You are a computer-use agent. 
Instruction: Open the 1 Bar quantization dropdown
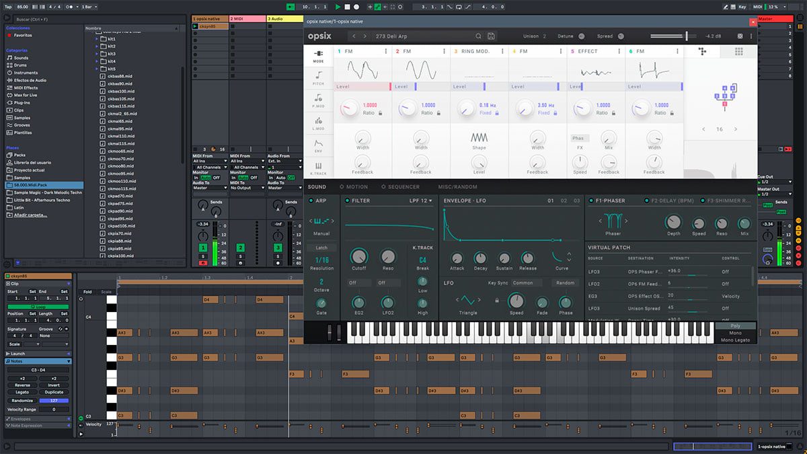coord(89,7)
